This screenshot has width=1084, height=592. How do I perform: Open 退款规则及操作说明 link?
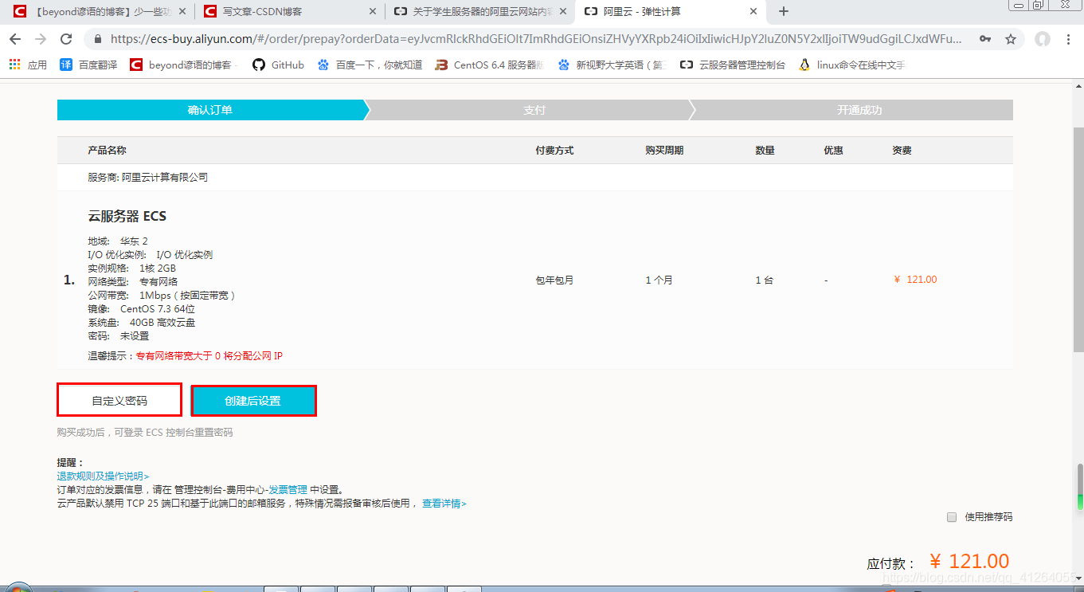pyautogui.click(x=103, y=476)
